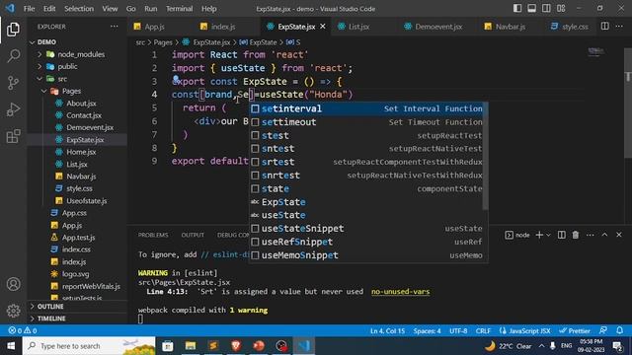632x355 pixels.
Task: Open Customize Layout icon
Action: coord(561,9)
